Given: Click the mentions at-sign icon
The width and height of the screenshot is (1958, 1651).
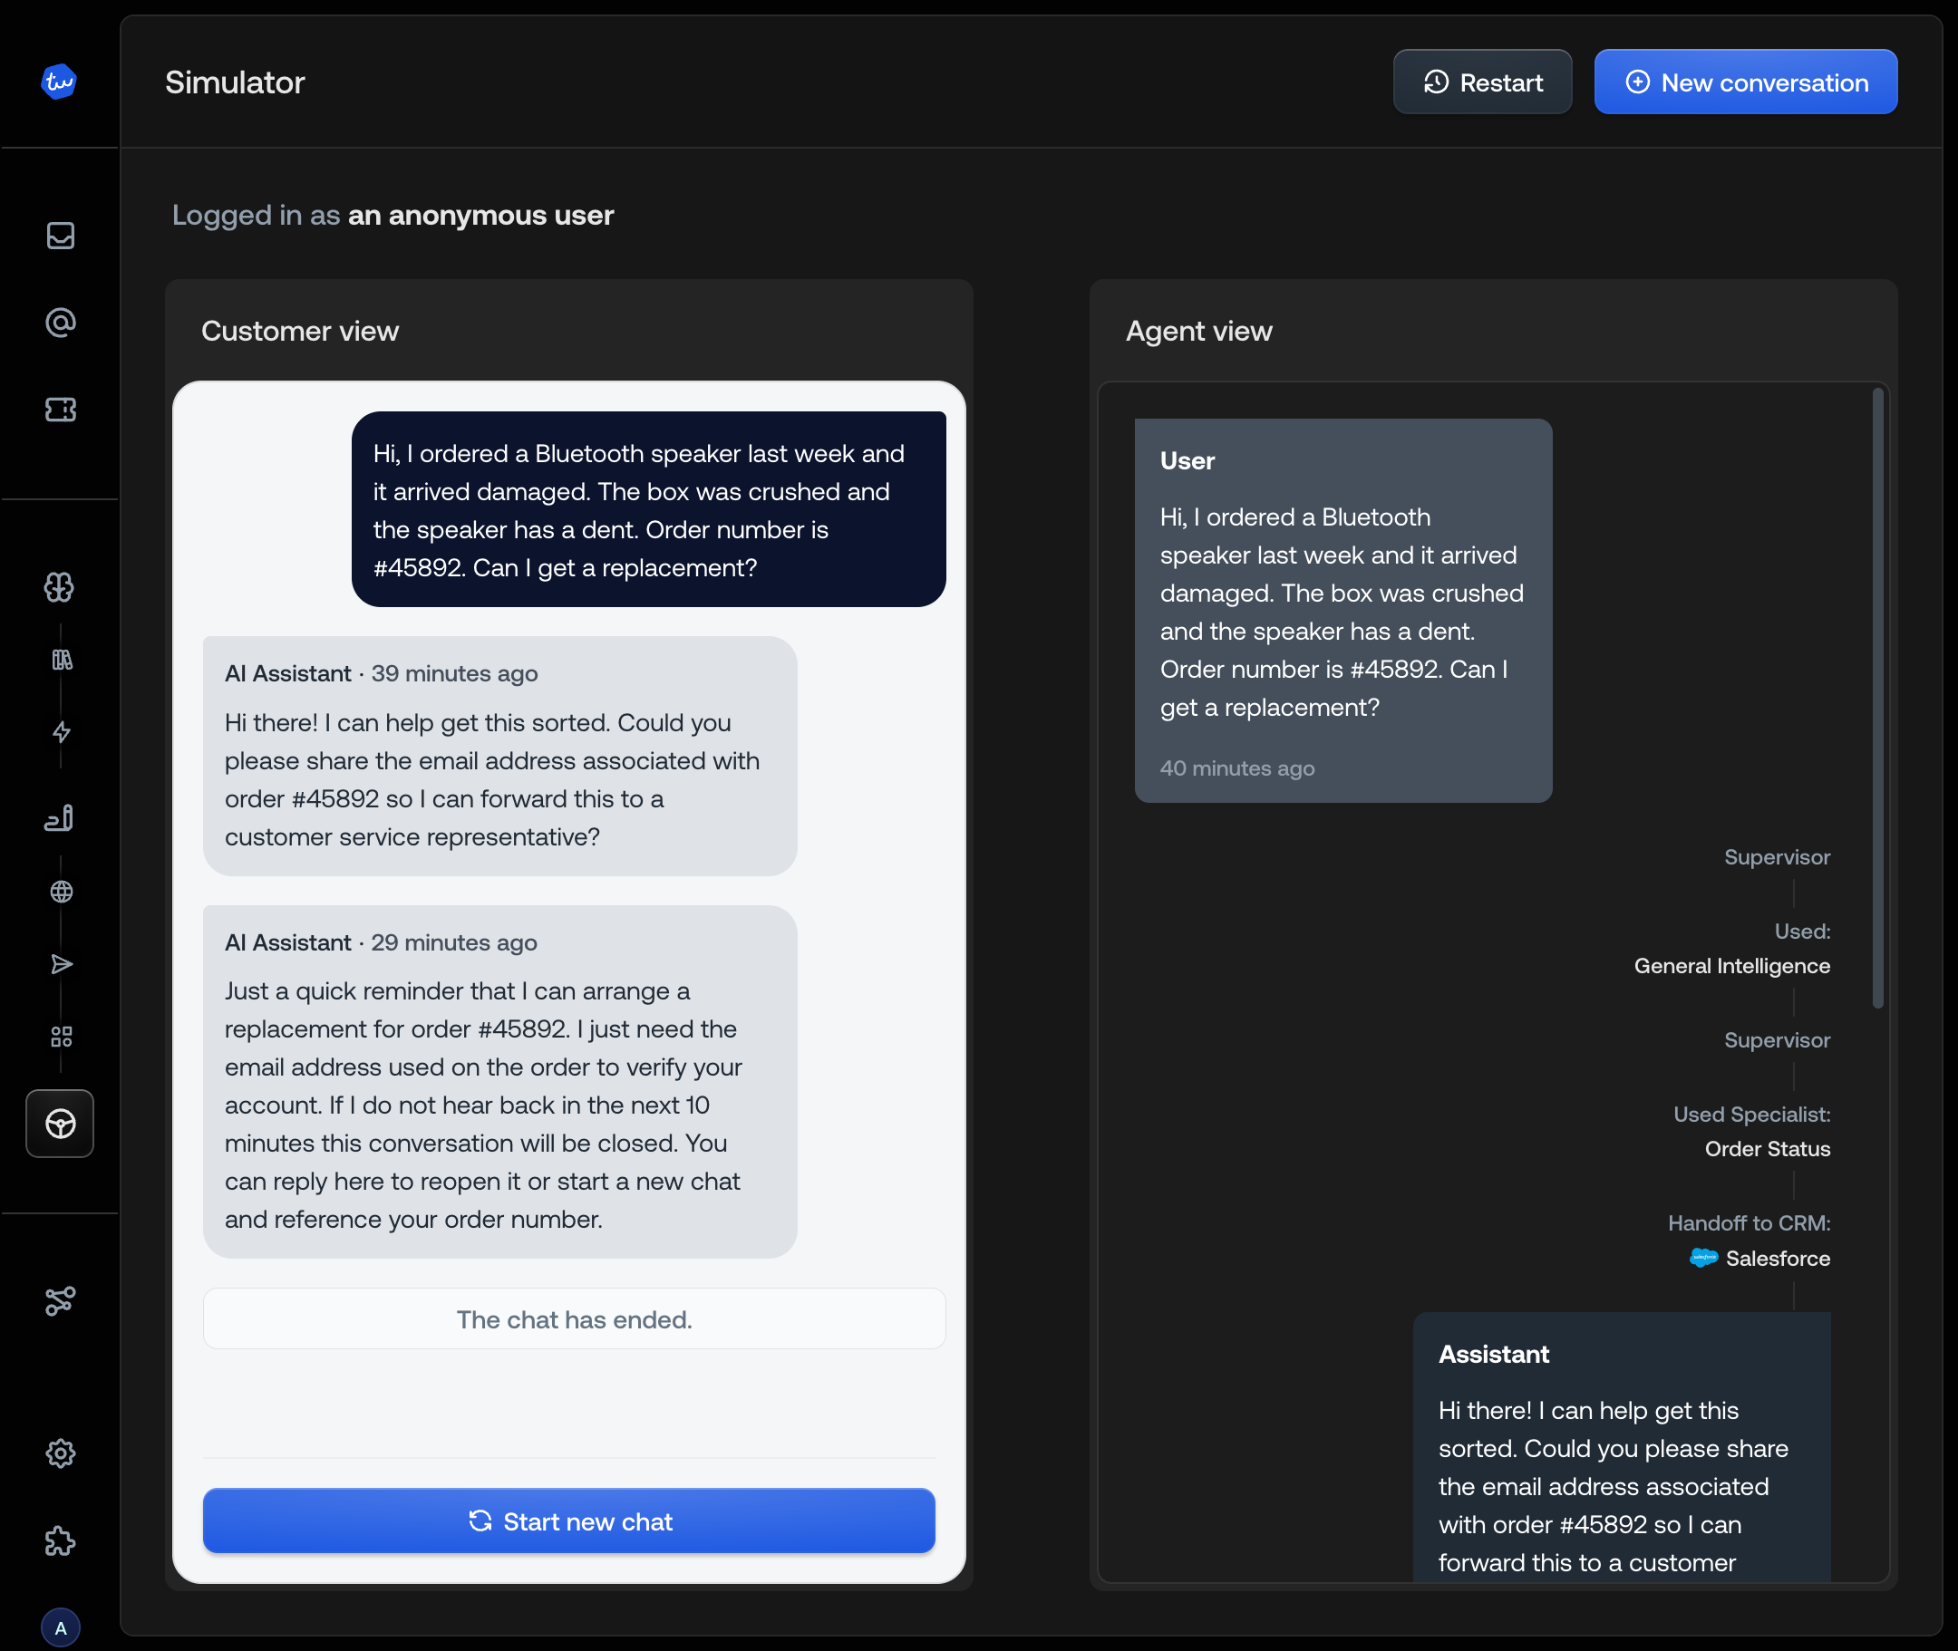Looking at the screenshot, I should click(x=61, y=323).
